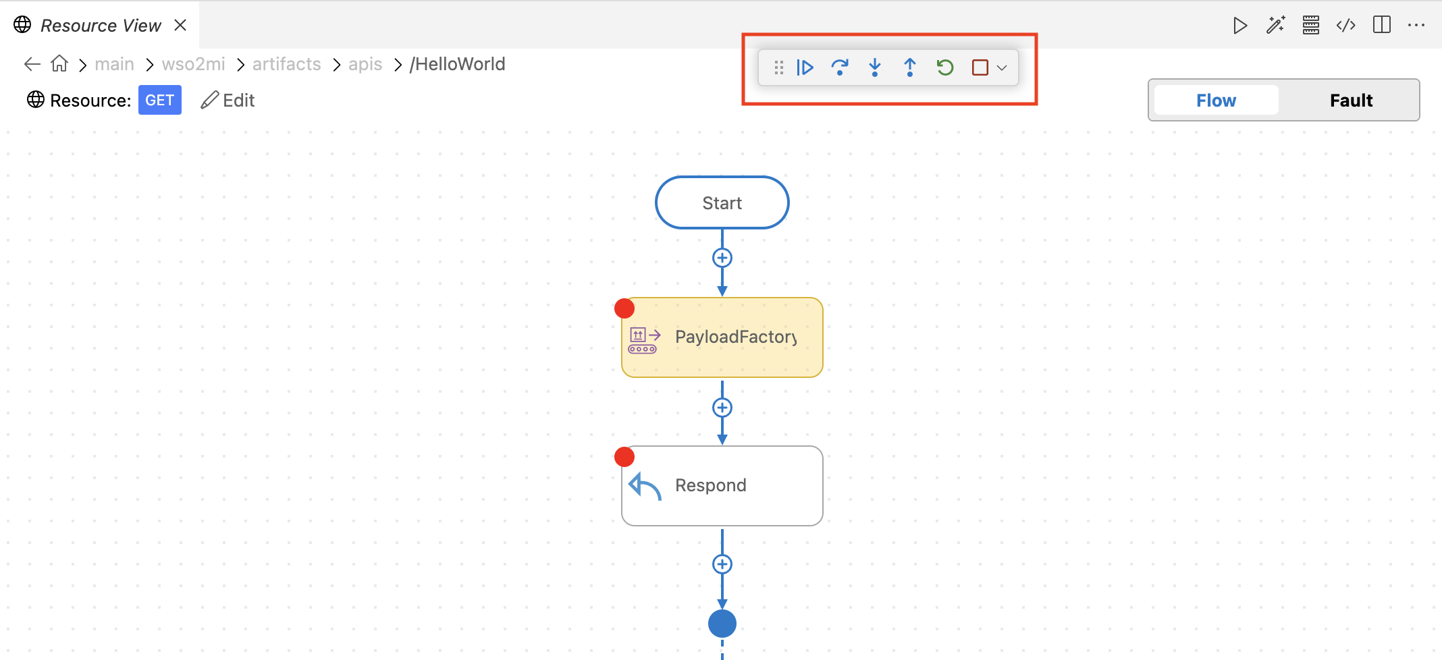Click the GET method badge
The width and height of the screenshot is (1442, 660).
pos(160,100)
